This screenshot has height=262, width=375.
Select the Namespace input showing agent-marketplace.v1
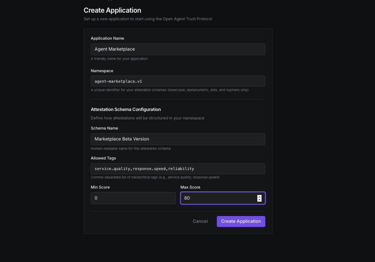click(x=178, y=81)
